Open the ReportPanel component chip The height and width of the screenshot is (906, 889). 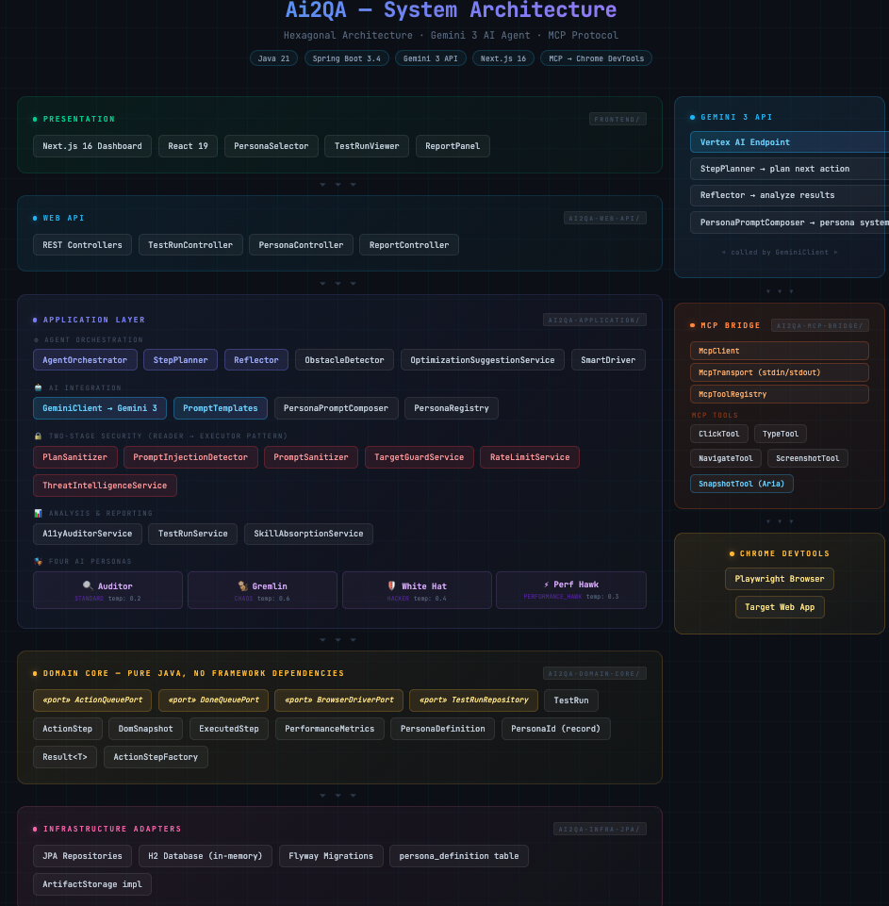click(x=453, y=146)
